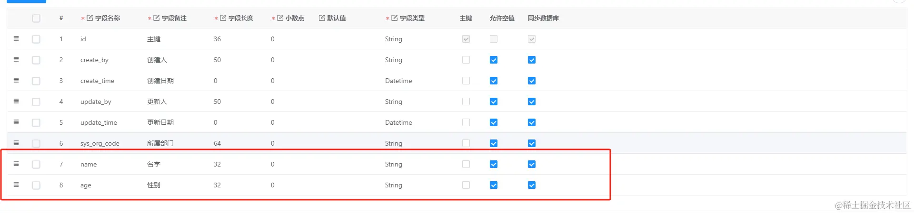
Task: Enable 主键 checkbox for name row
Action: tap(466, 164)
